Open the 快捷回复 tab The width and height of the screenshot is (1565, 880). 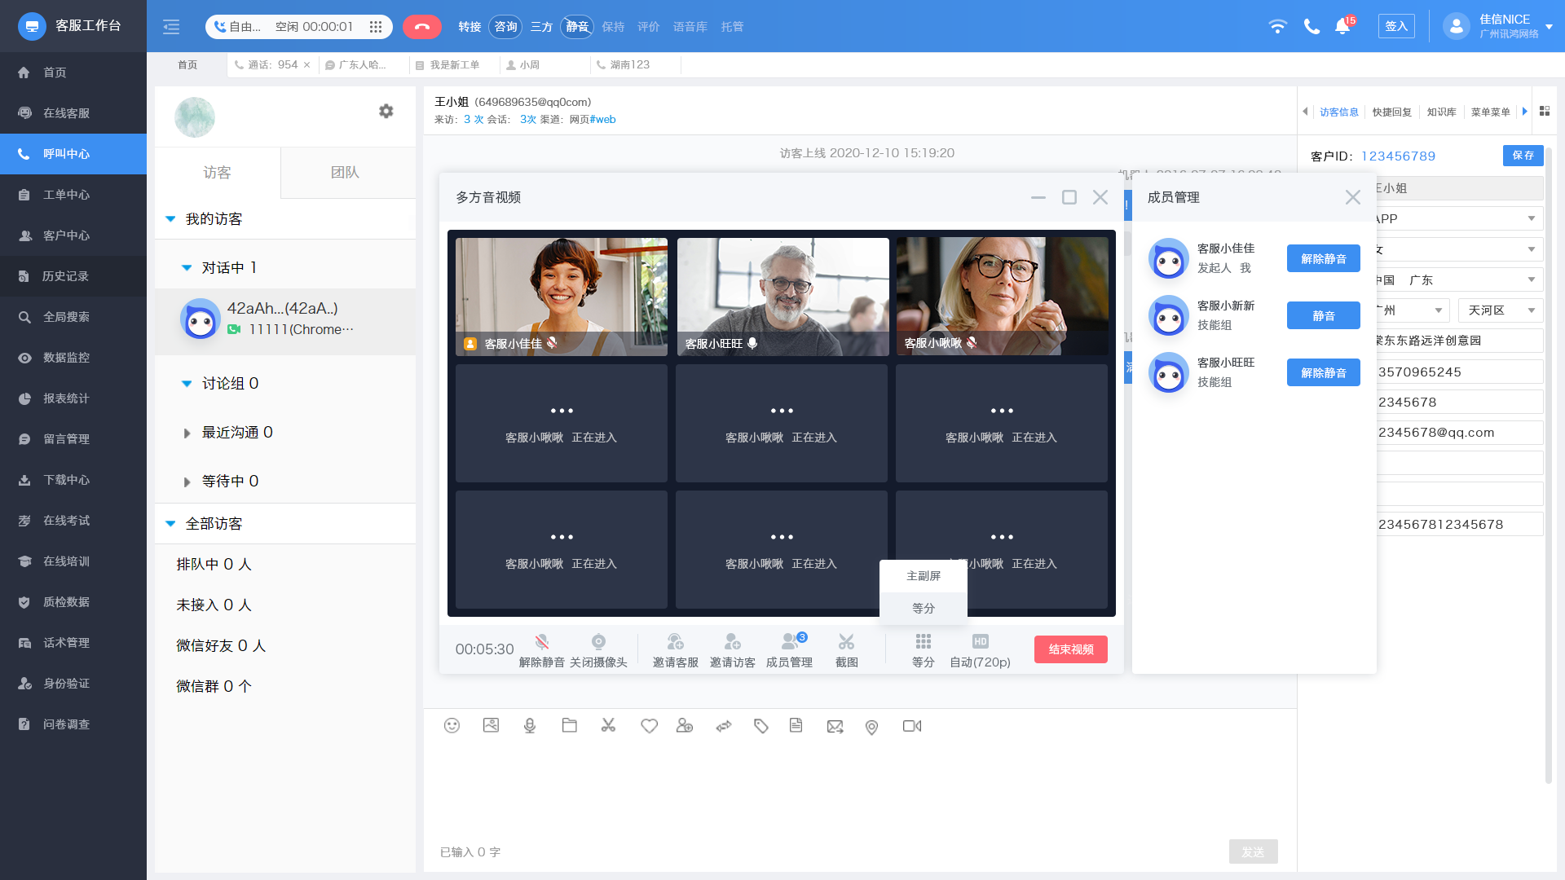1391,112
